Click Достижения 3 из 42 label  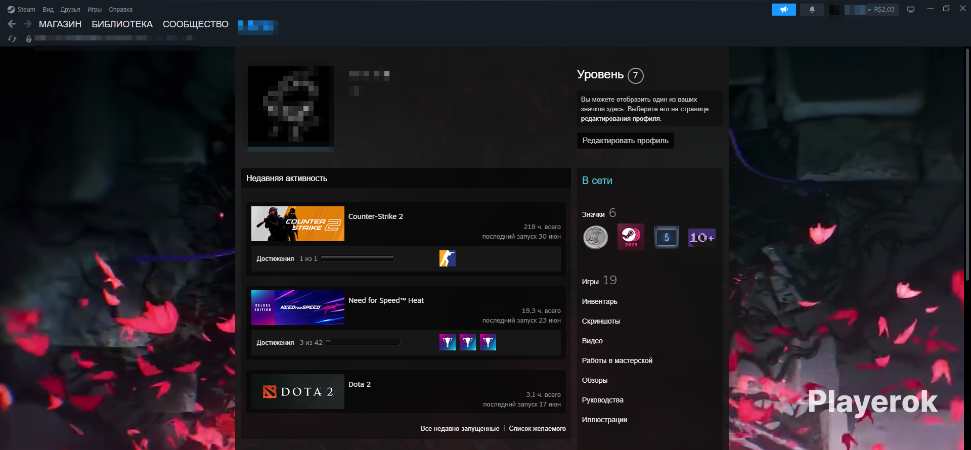(289, 343)
